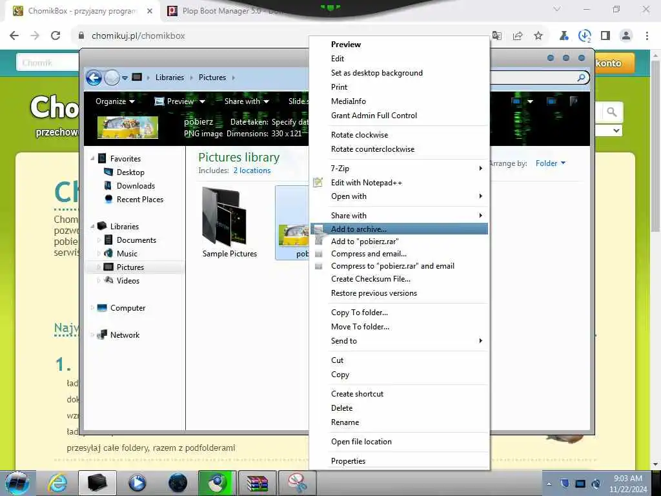Click the translate page icon
The width and height of the screenshot is (661, 496).
497,36
